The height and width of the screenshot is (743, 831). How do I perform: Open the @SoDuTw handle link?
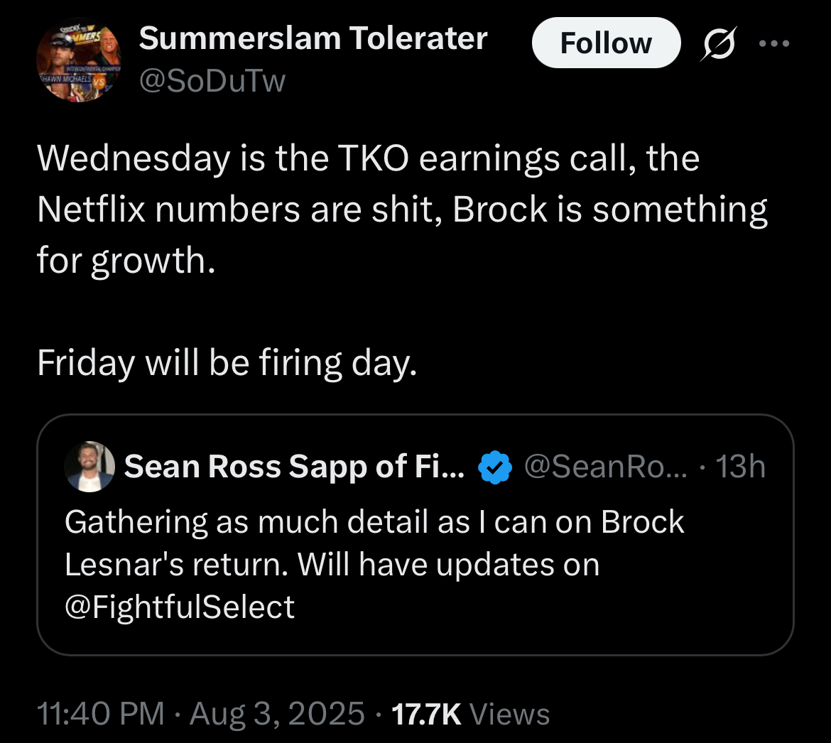point(212,81)
